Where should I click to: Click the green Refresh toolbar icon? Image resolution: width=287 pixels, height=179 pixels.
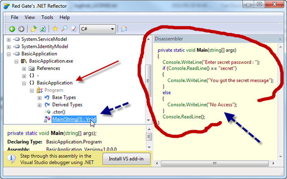click(x=43, y=29)
